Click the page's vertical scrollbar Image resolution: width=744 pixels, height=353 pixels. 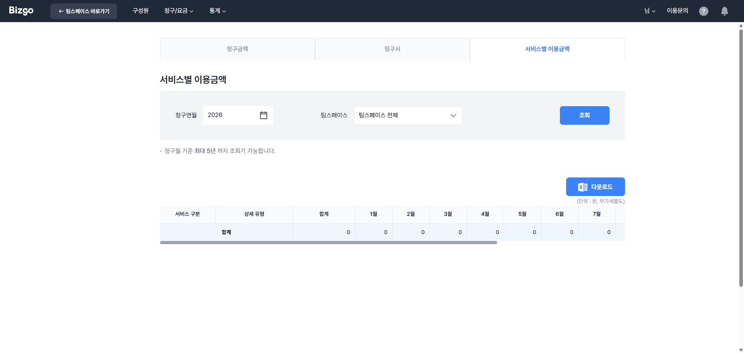741,155
